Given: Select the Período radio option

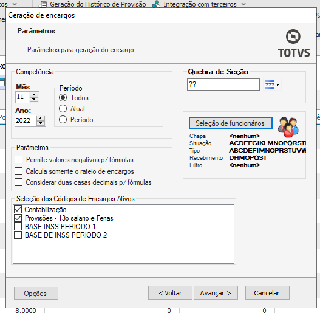Looking at the screenshot, I should 63,120.
